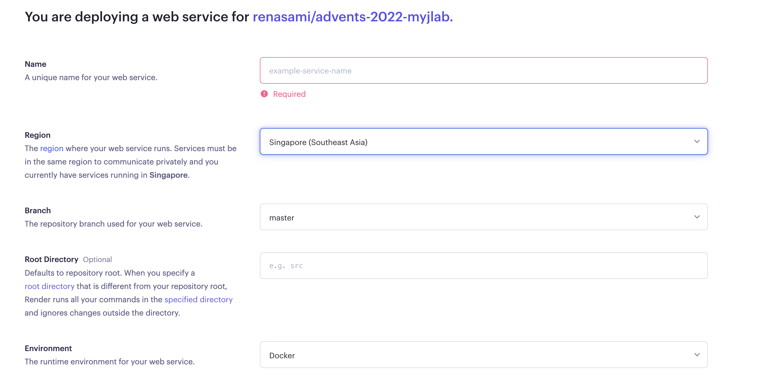This screenshot has height=386, width=772.
Task: Click the Branch dropdown chevron arrow
Action: [697, 217]
